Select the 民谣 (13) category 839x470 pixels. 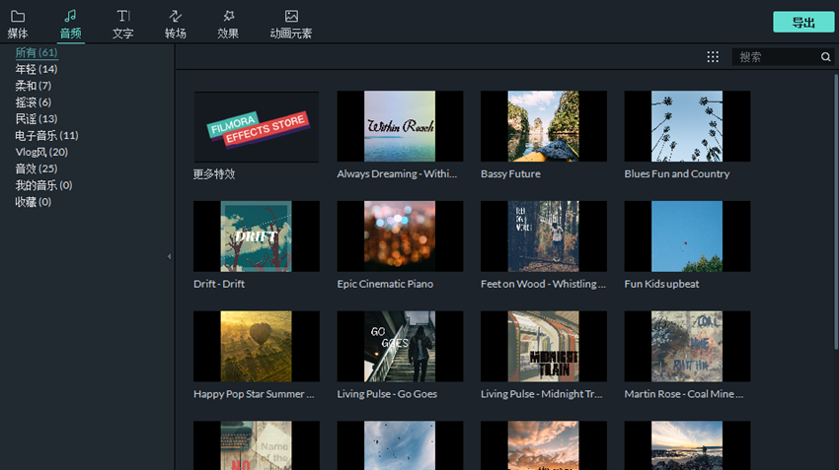(x=37, y=118)
